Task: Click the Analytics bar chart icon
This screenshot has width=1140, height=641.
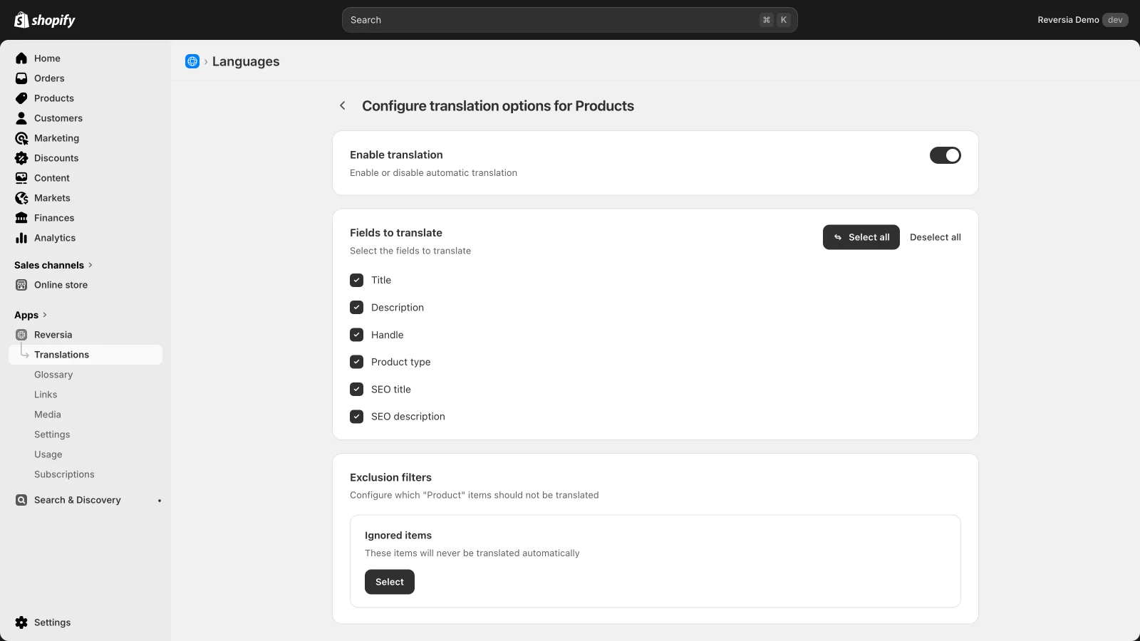Action: (21, 238)
